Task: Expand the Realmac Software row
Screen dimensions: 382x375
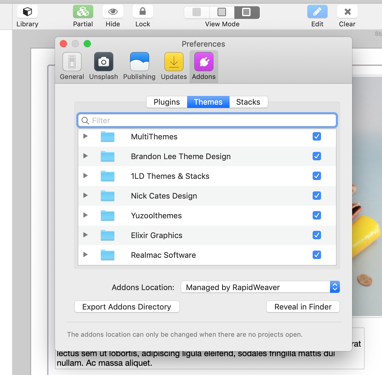Action: coord(85,254)
